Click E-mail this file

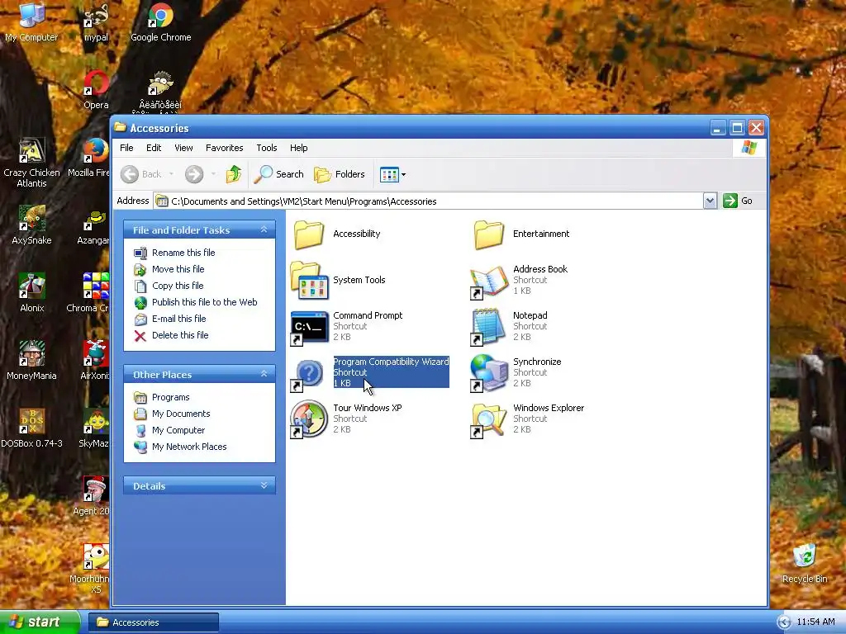click(x=170, y=319)
